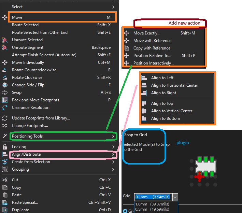The width and height of the screenshot is (242, 213).
Task: Click the Align to Bottom icon
Action: pyautogui.click(x=144, y=118)
